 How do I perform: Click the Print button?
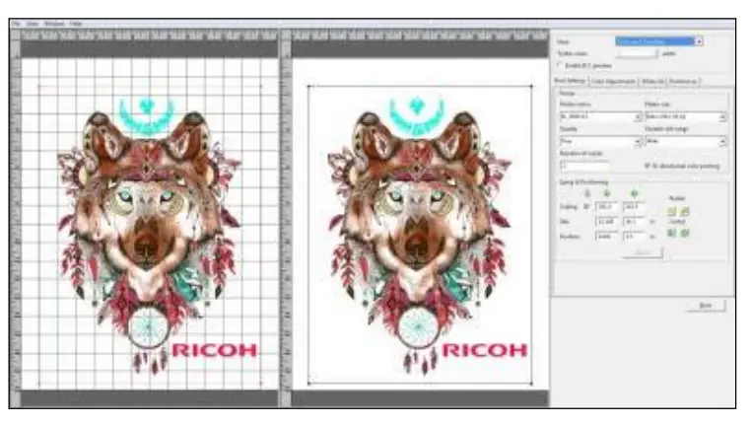coord(706,306)
